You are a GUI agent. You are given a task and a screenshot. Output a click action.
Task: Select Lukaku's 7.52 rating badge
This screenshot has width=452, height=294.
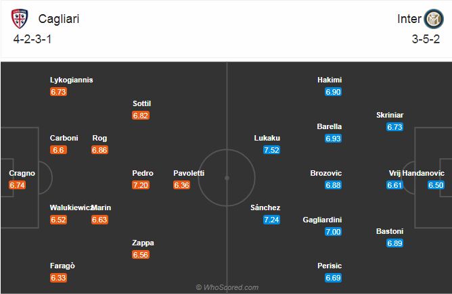[x=271, y=150]
